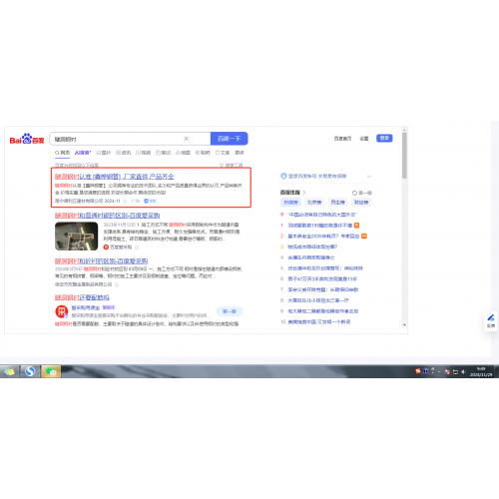The image size is (499, 499).
Task: Click the Sogou input method tray icon
Action: coord(418,371)
